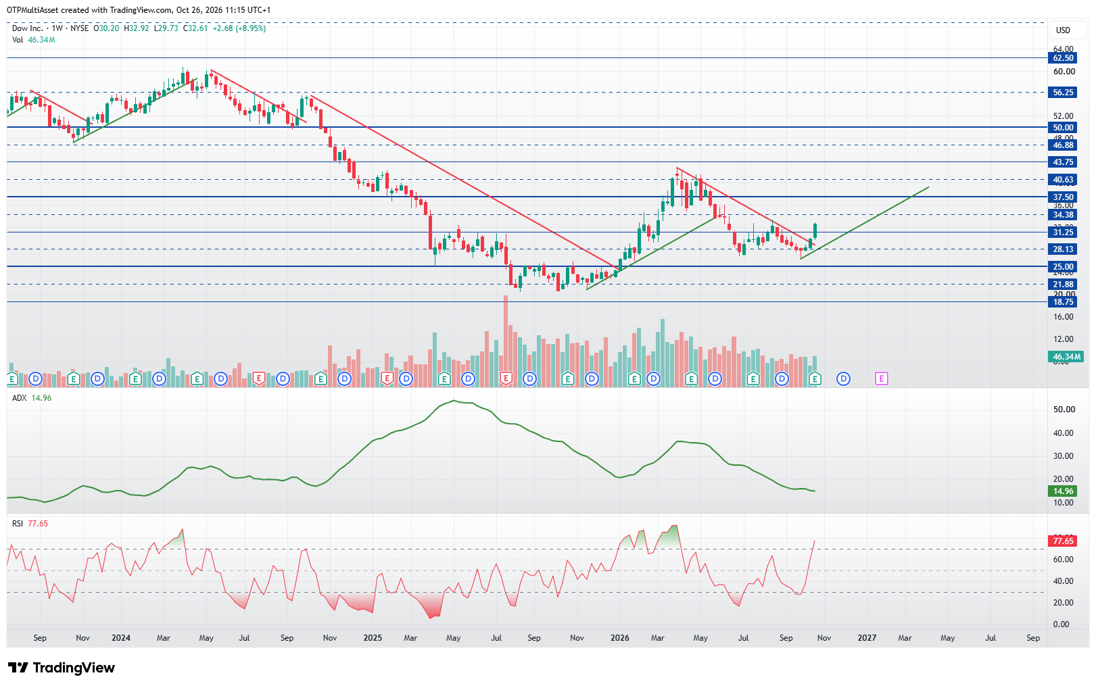The image size is (1096, 688).
Task: Click the 2027 label on the time axis
Action: pos(867,638)
